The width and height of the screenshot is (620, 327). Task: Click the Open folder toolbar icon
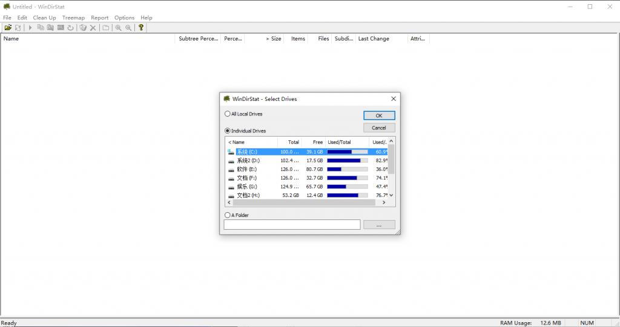8,28
